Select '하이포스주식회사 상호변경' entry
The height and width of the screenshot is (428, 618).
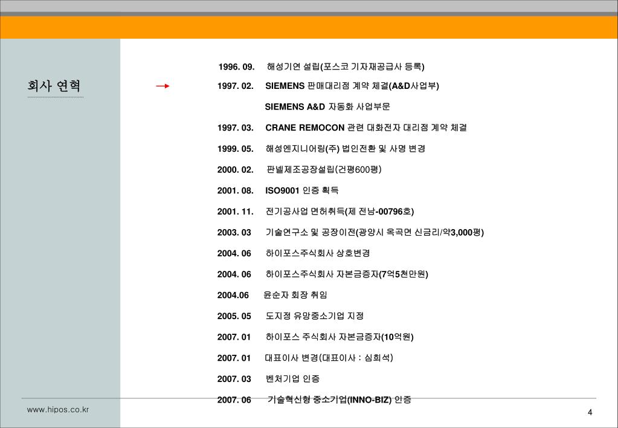pos(318,253)
